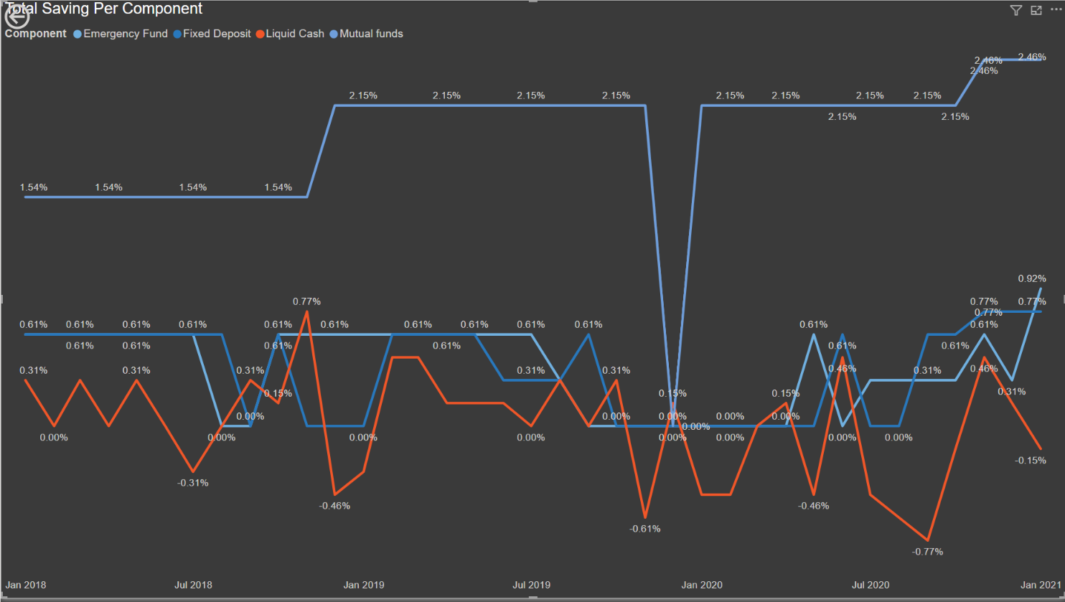Toggle the Mutual funds series via its legend label
This screenshot has width=1065, height=602.
point(372,33)
